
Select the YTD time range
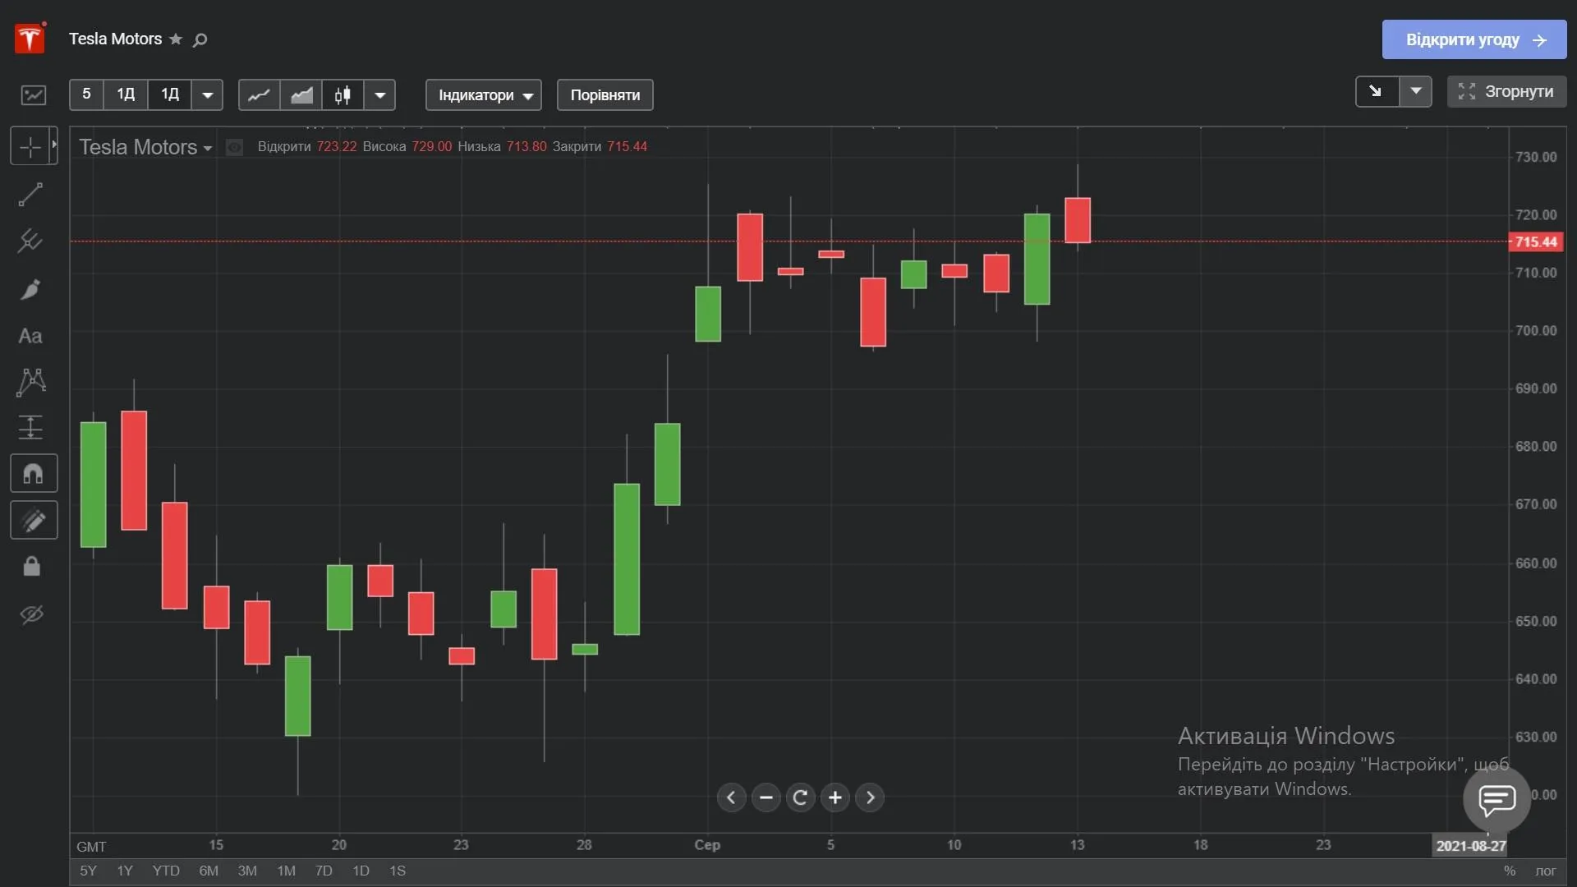(x=166, y=871)
